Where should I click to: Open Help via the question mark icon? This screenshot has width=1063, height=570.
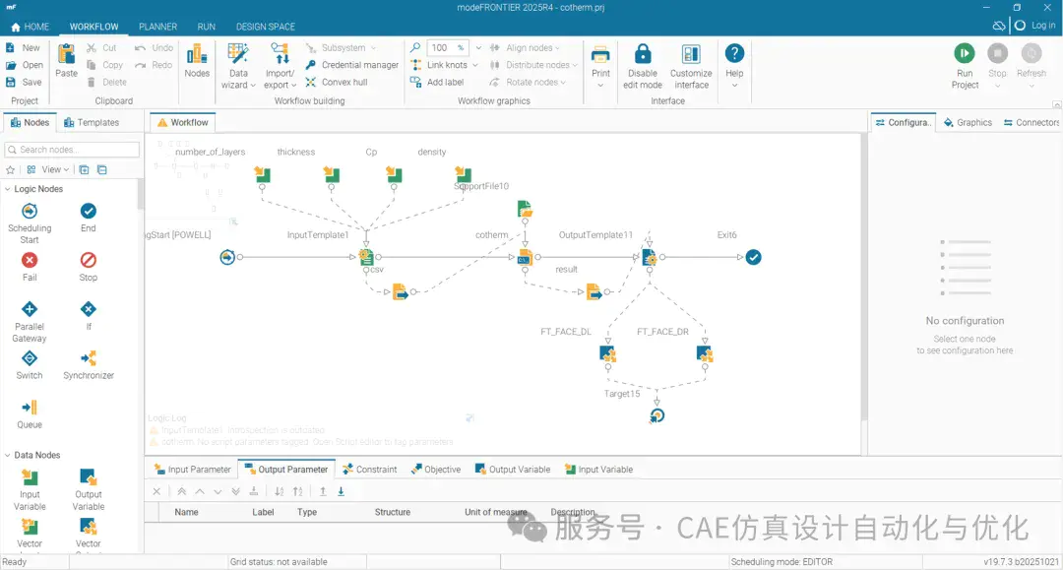point(734,53)
